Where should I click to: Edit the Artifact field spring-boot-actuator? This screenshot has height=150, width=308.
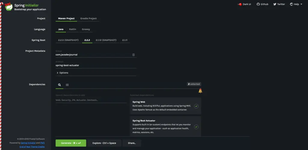96,65
